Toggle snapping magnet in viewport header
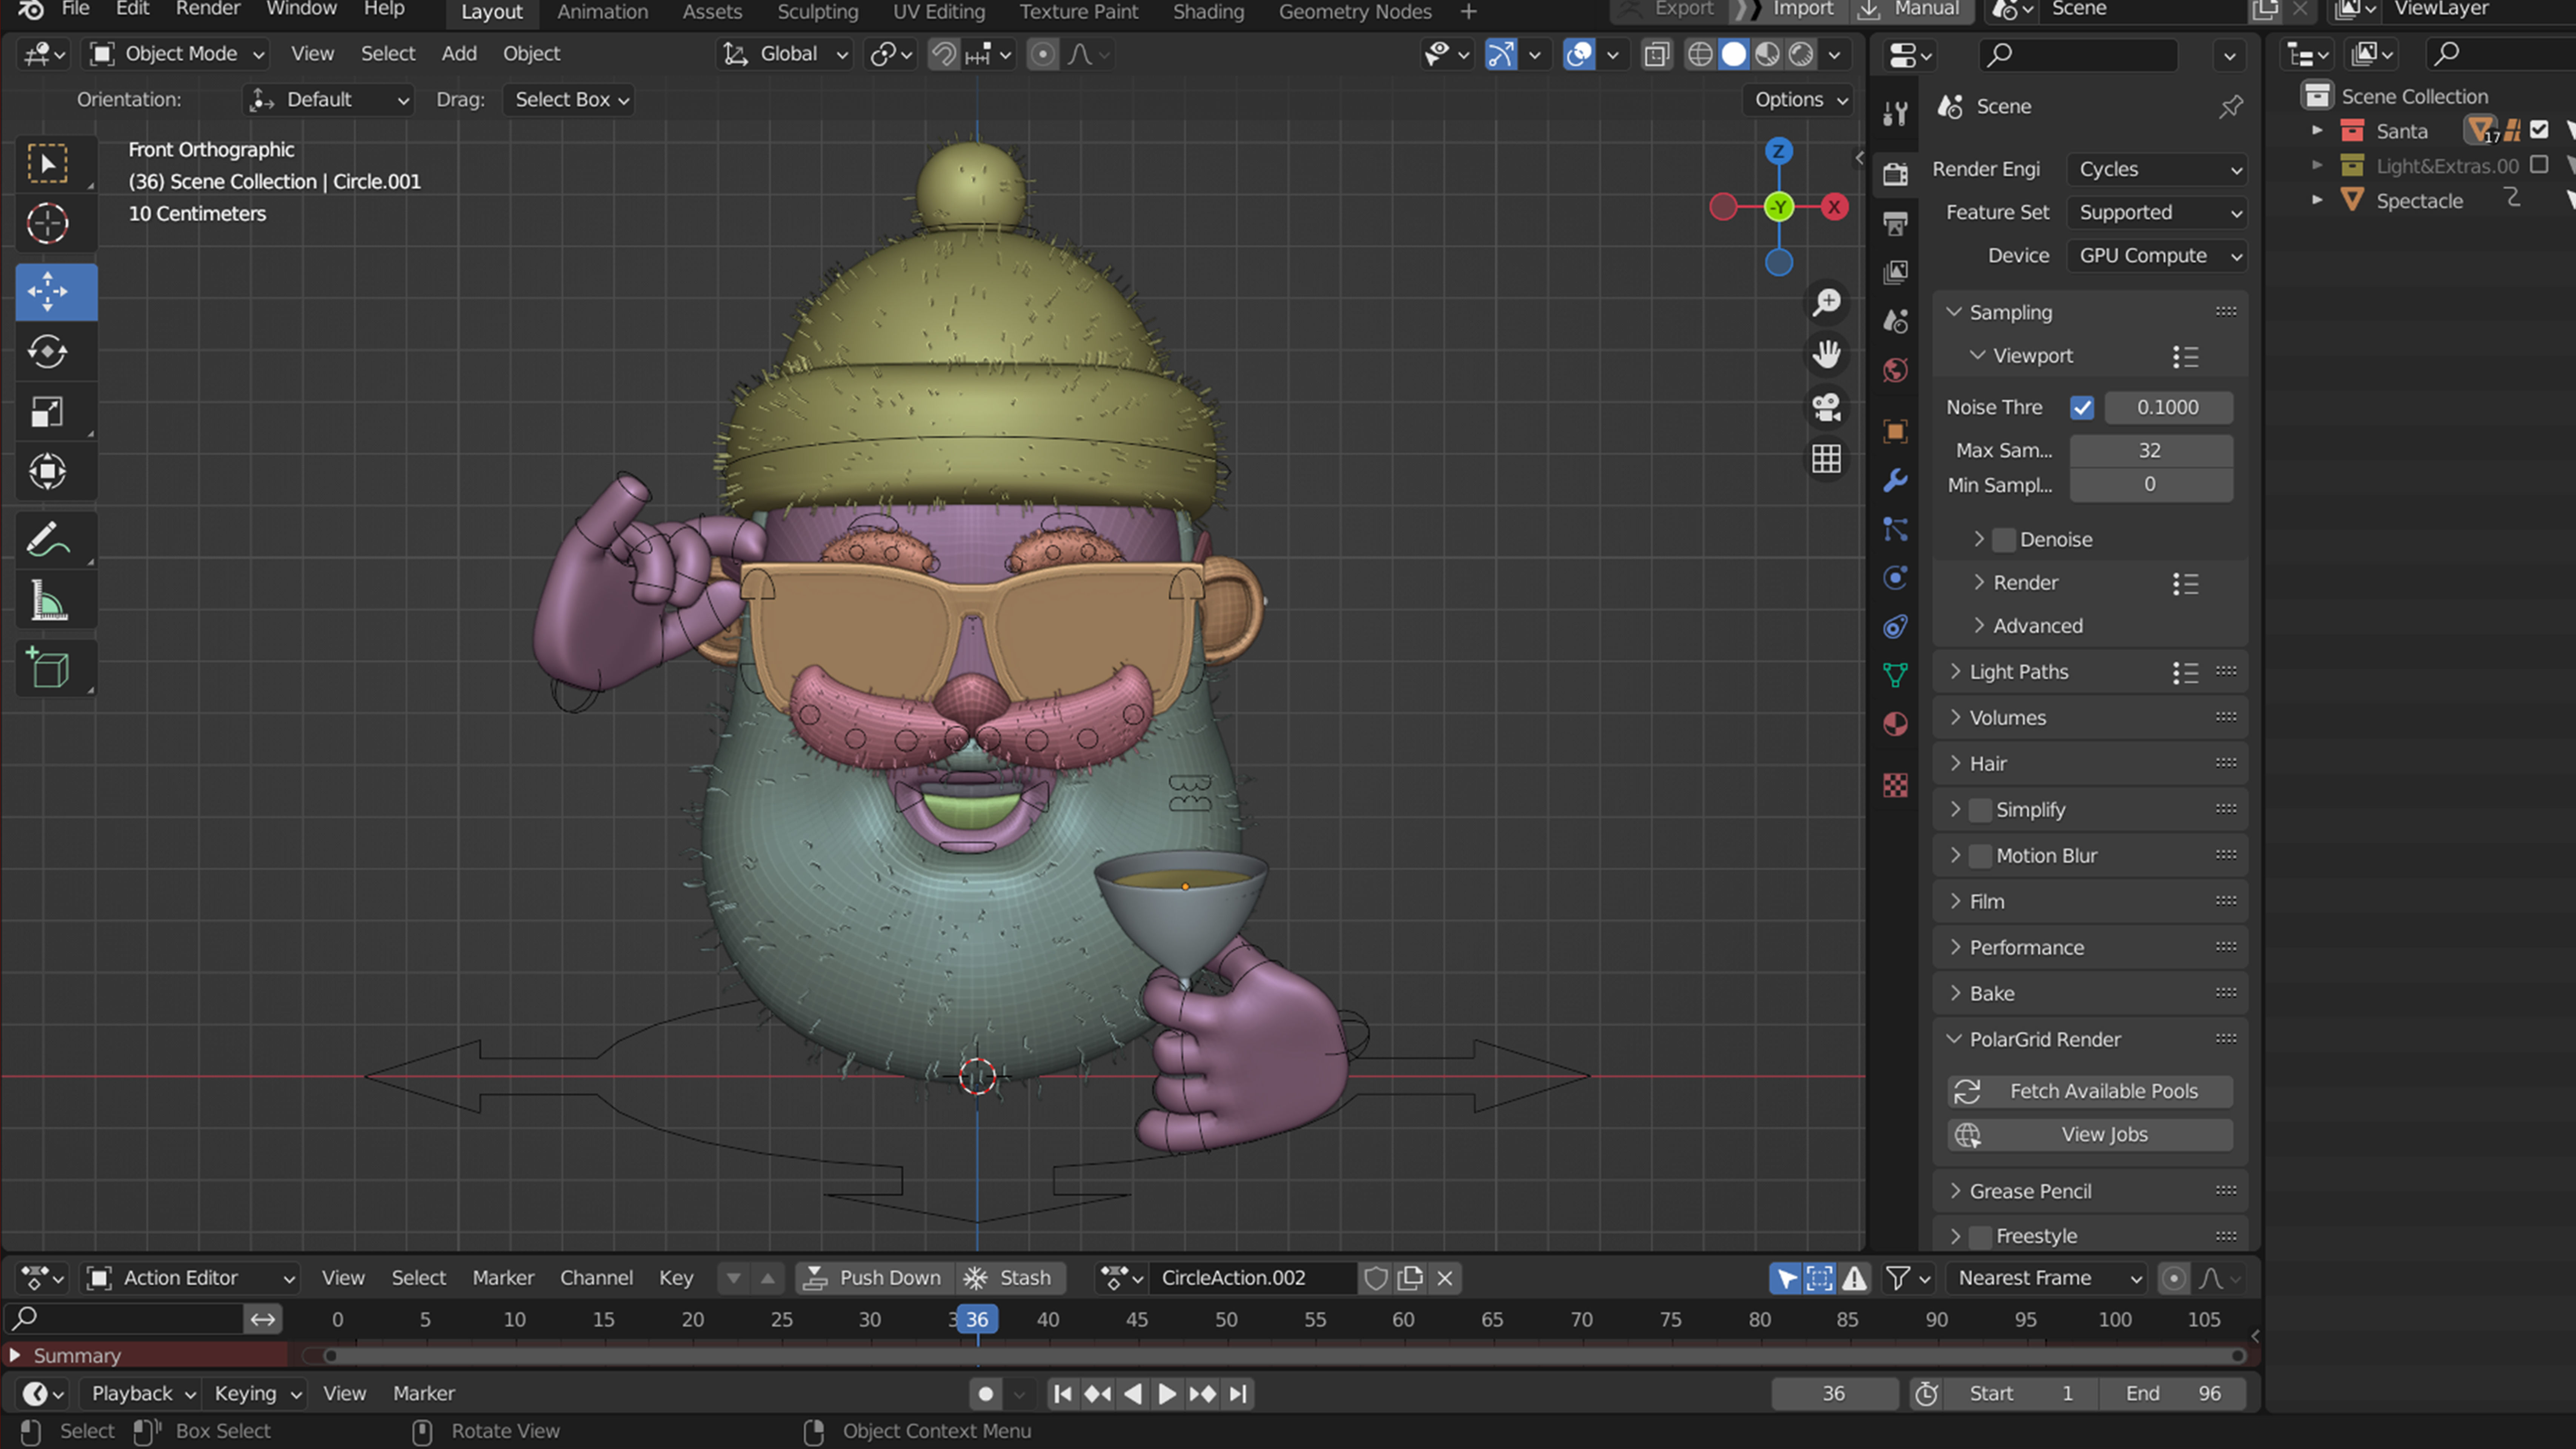2576x1449 pixels. (x=943, y=54)
